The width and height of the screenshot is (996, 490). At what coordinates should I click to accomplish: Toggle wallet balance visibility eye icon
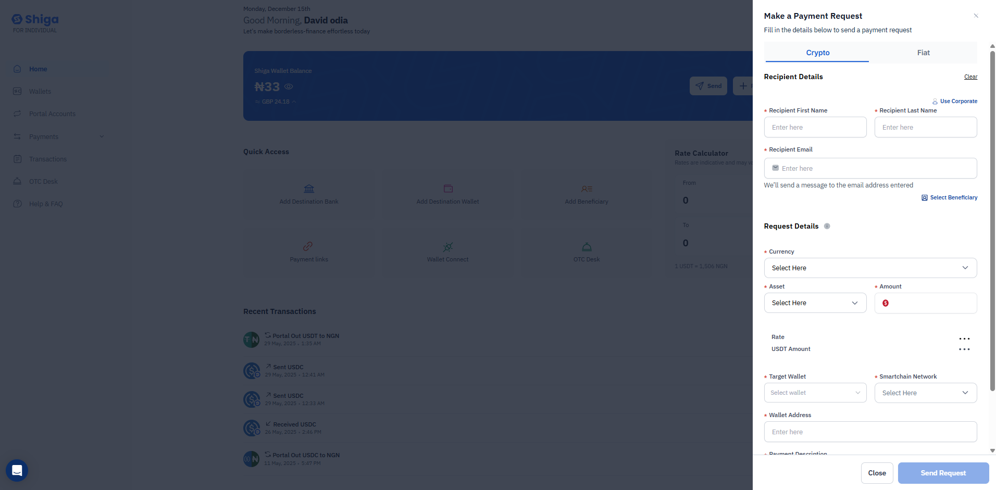[x=289, y=86]
